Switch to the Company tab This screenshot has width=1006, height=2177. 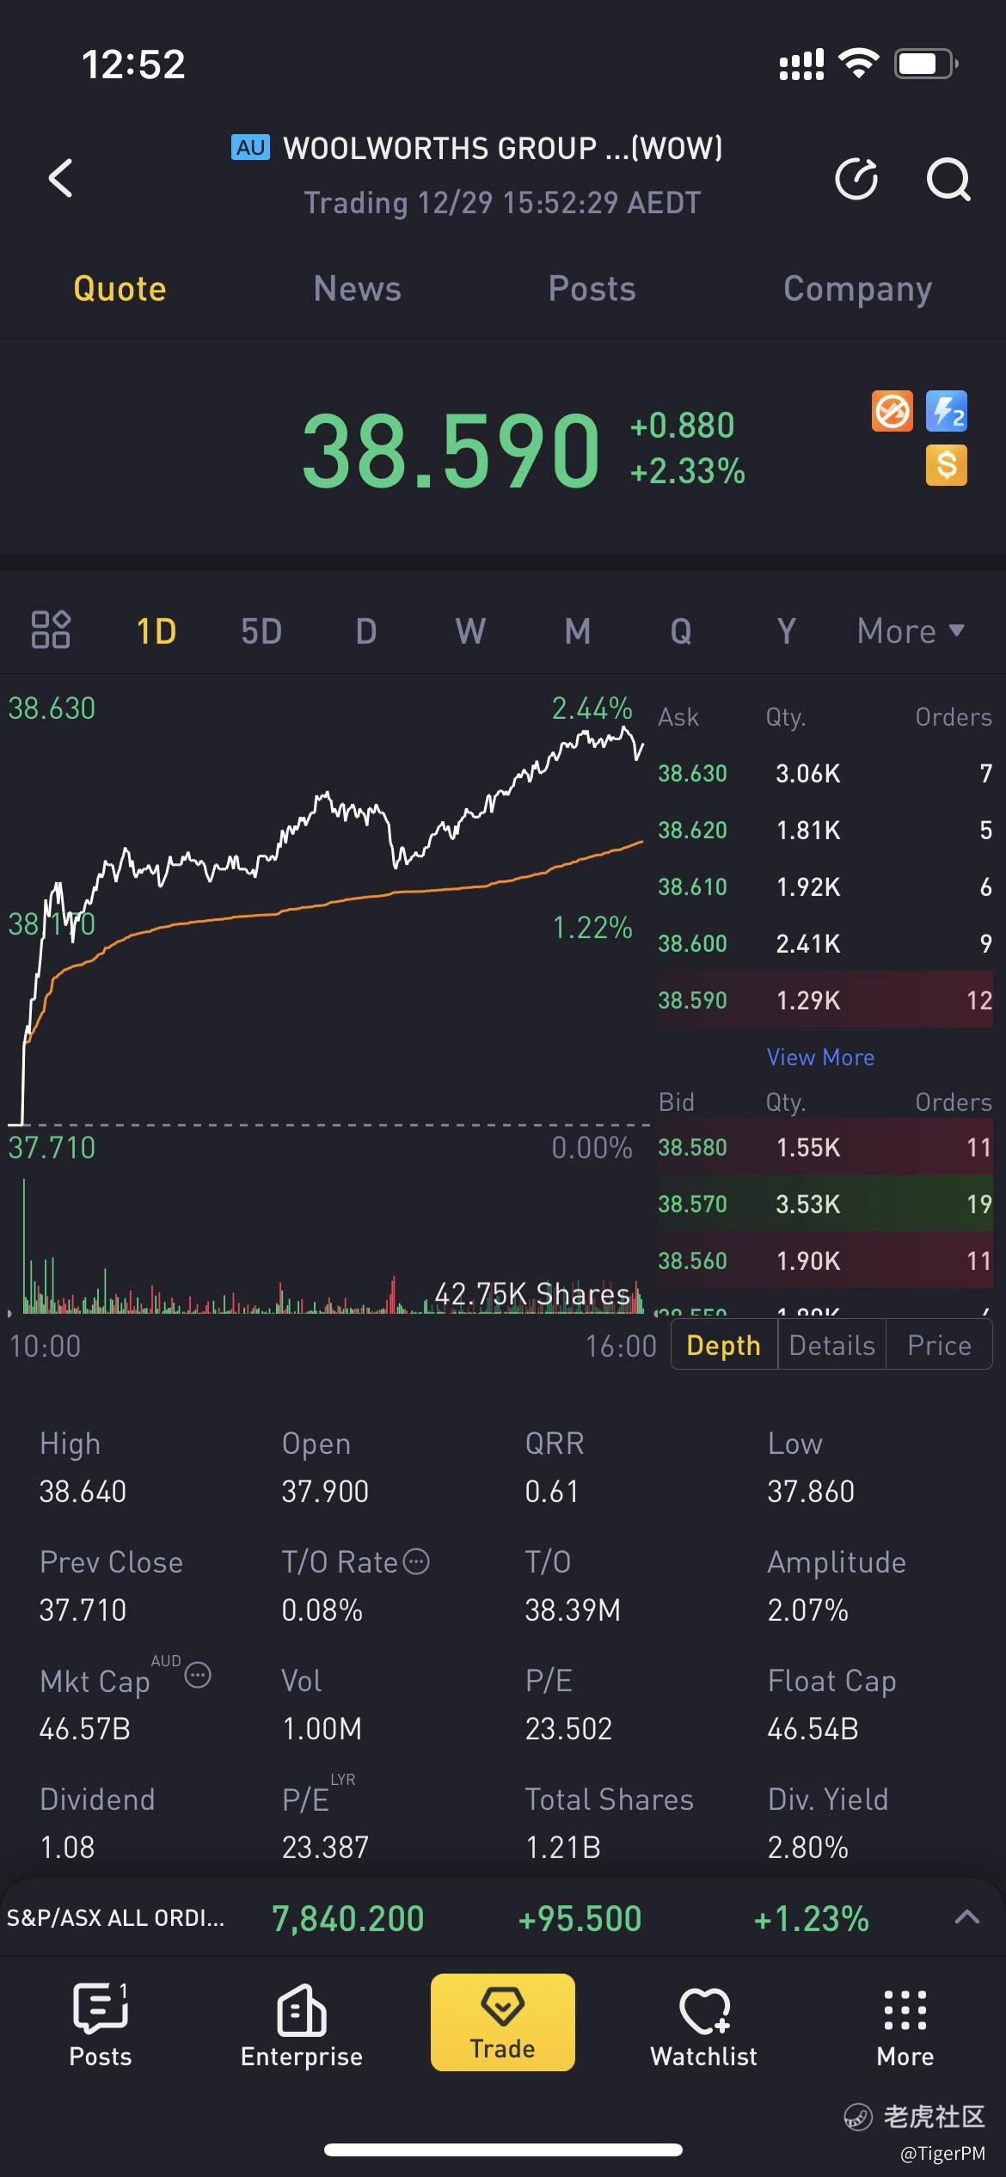(856, 289)
